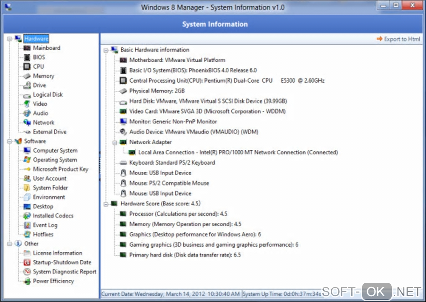Click the System Up Time status entry
Image resolution: width=426 pixels, height=302 pixels.
[282, 294]
